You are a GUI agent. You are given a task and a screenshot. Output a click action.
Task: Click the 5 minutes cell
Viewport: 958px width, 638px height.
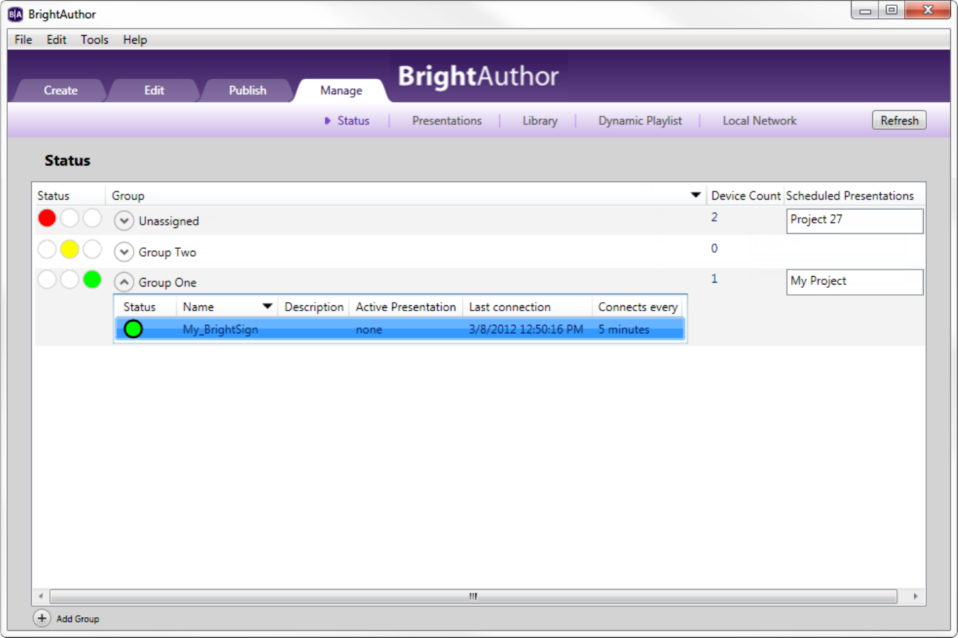click(624, 329)
